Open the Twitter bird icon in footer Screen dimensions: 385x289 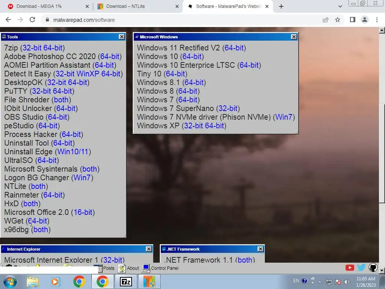(361, 268)
